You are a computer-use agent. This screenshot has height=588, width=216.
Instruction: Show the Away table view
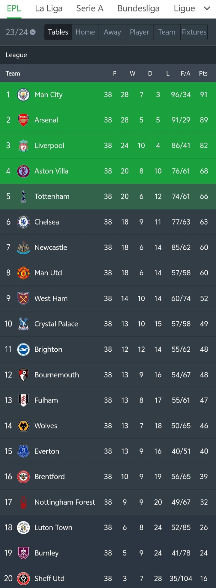pyautogui.click(x=112, y=32)
